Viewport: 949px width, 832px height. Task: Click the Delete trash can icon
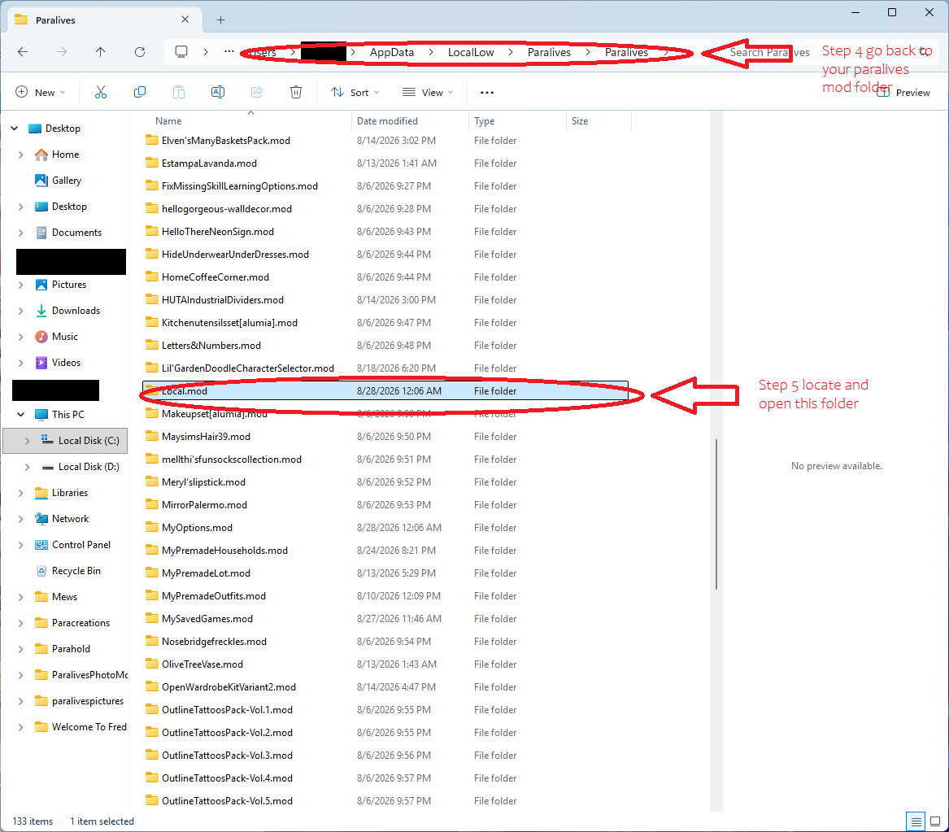click(296, 92)
